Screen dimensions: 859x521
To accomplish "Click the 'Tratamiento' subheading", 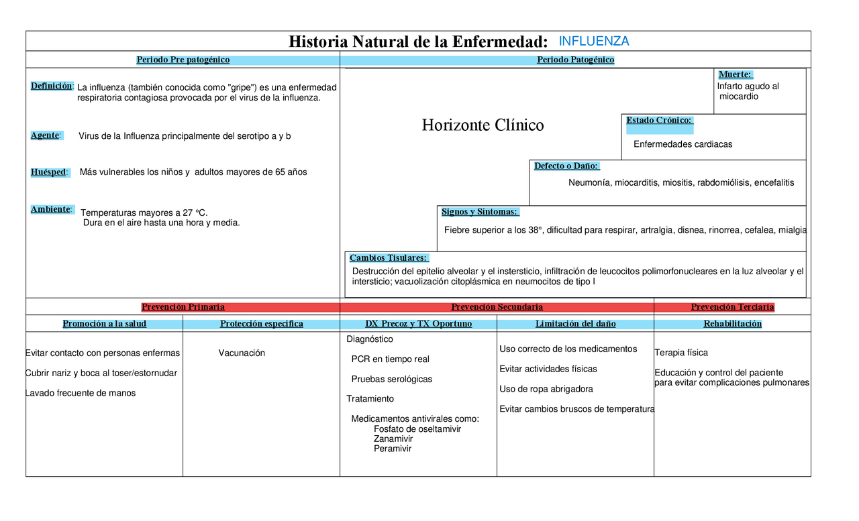I will click(x=370, y=399).
